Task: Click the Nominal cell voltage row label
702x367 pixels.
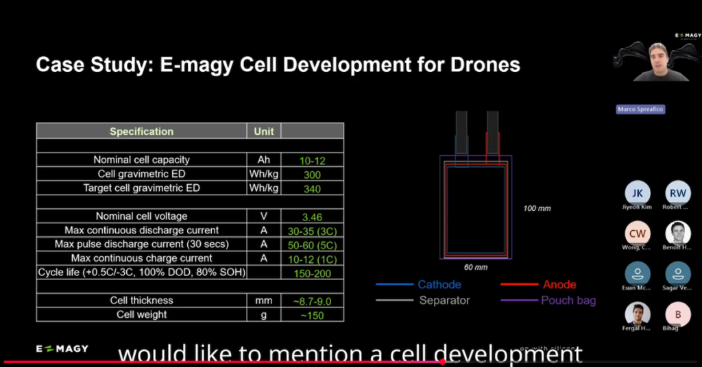Action: pos(141,216)
